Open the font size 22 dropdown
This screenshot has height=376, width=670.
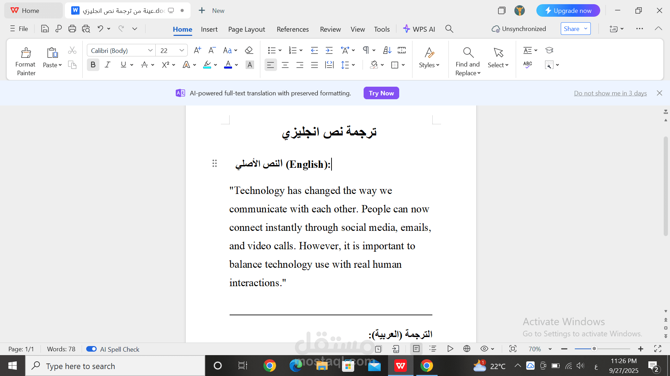point(181,50)
